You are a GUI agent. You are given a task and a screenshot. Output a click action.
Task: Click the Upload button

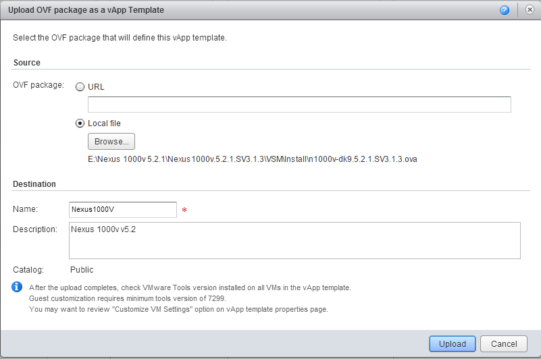point(453,343)
